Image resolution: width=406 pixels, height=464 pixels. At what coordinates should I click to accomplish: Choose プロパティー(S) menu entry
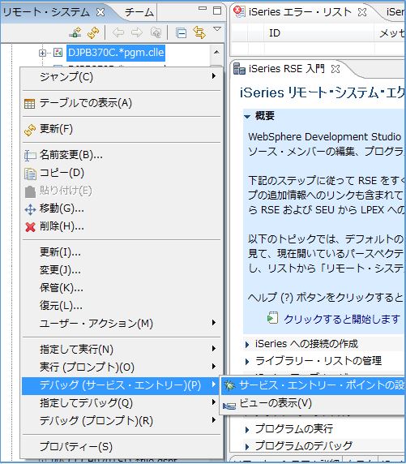pyautogui.click(x=122, y=446)
